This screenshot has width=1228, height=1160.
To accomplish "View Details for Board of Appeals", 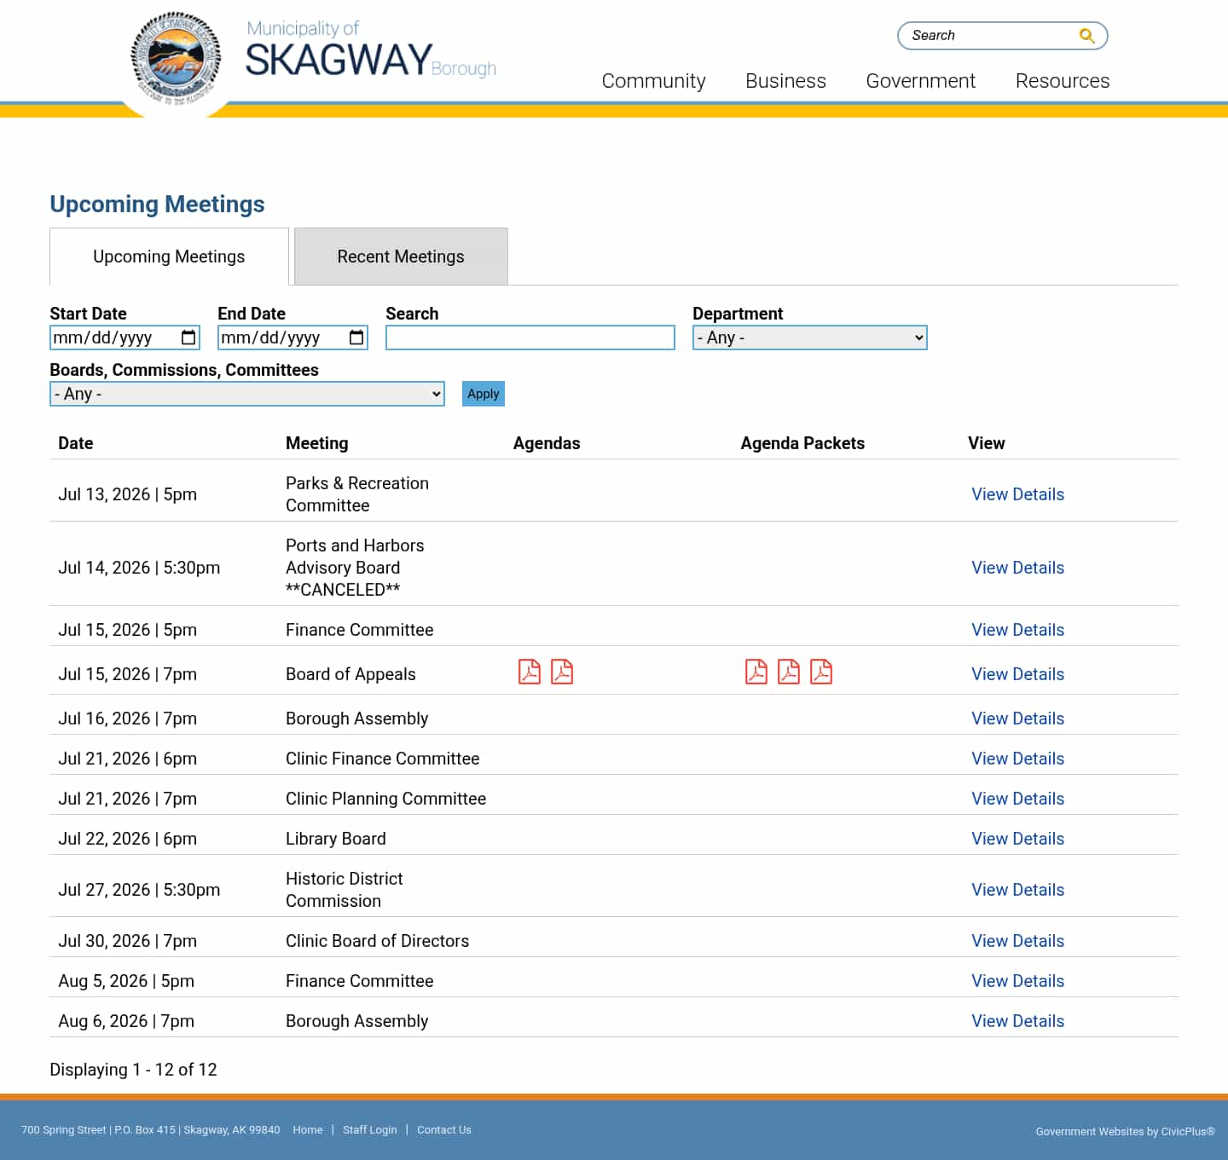I will 1017,674.
